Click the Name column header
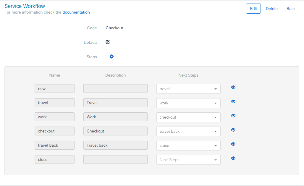This screenshot has height=186, width=304. (54, 75)
